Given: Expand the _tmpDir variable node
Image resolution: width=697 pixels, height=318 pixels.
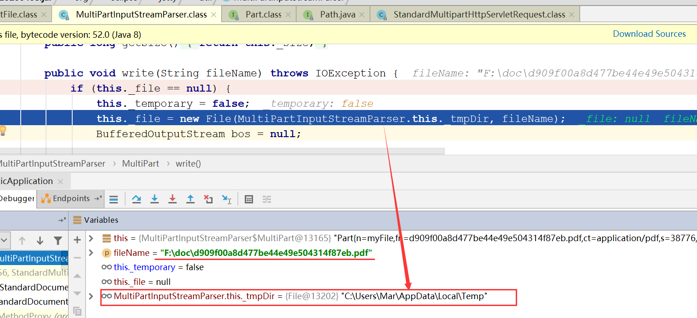Looking at the screenshot, I should coord(91,296).
